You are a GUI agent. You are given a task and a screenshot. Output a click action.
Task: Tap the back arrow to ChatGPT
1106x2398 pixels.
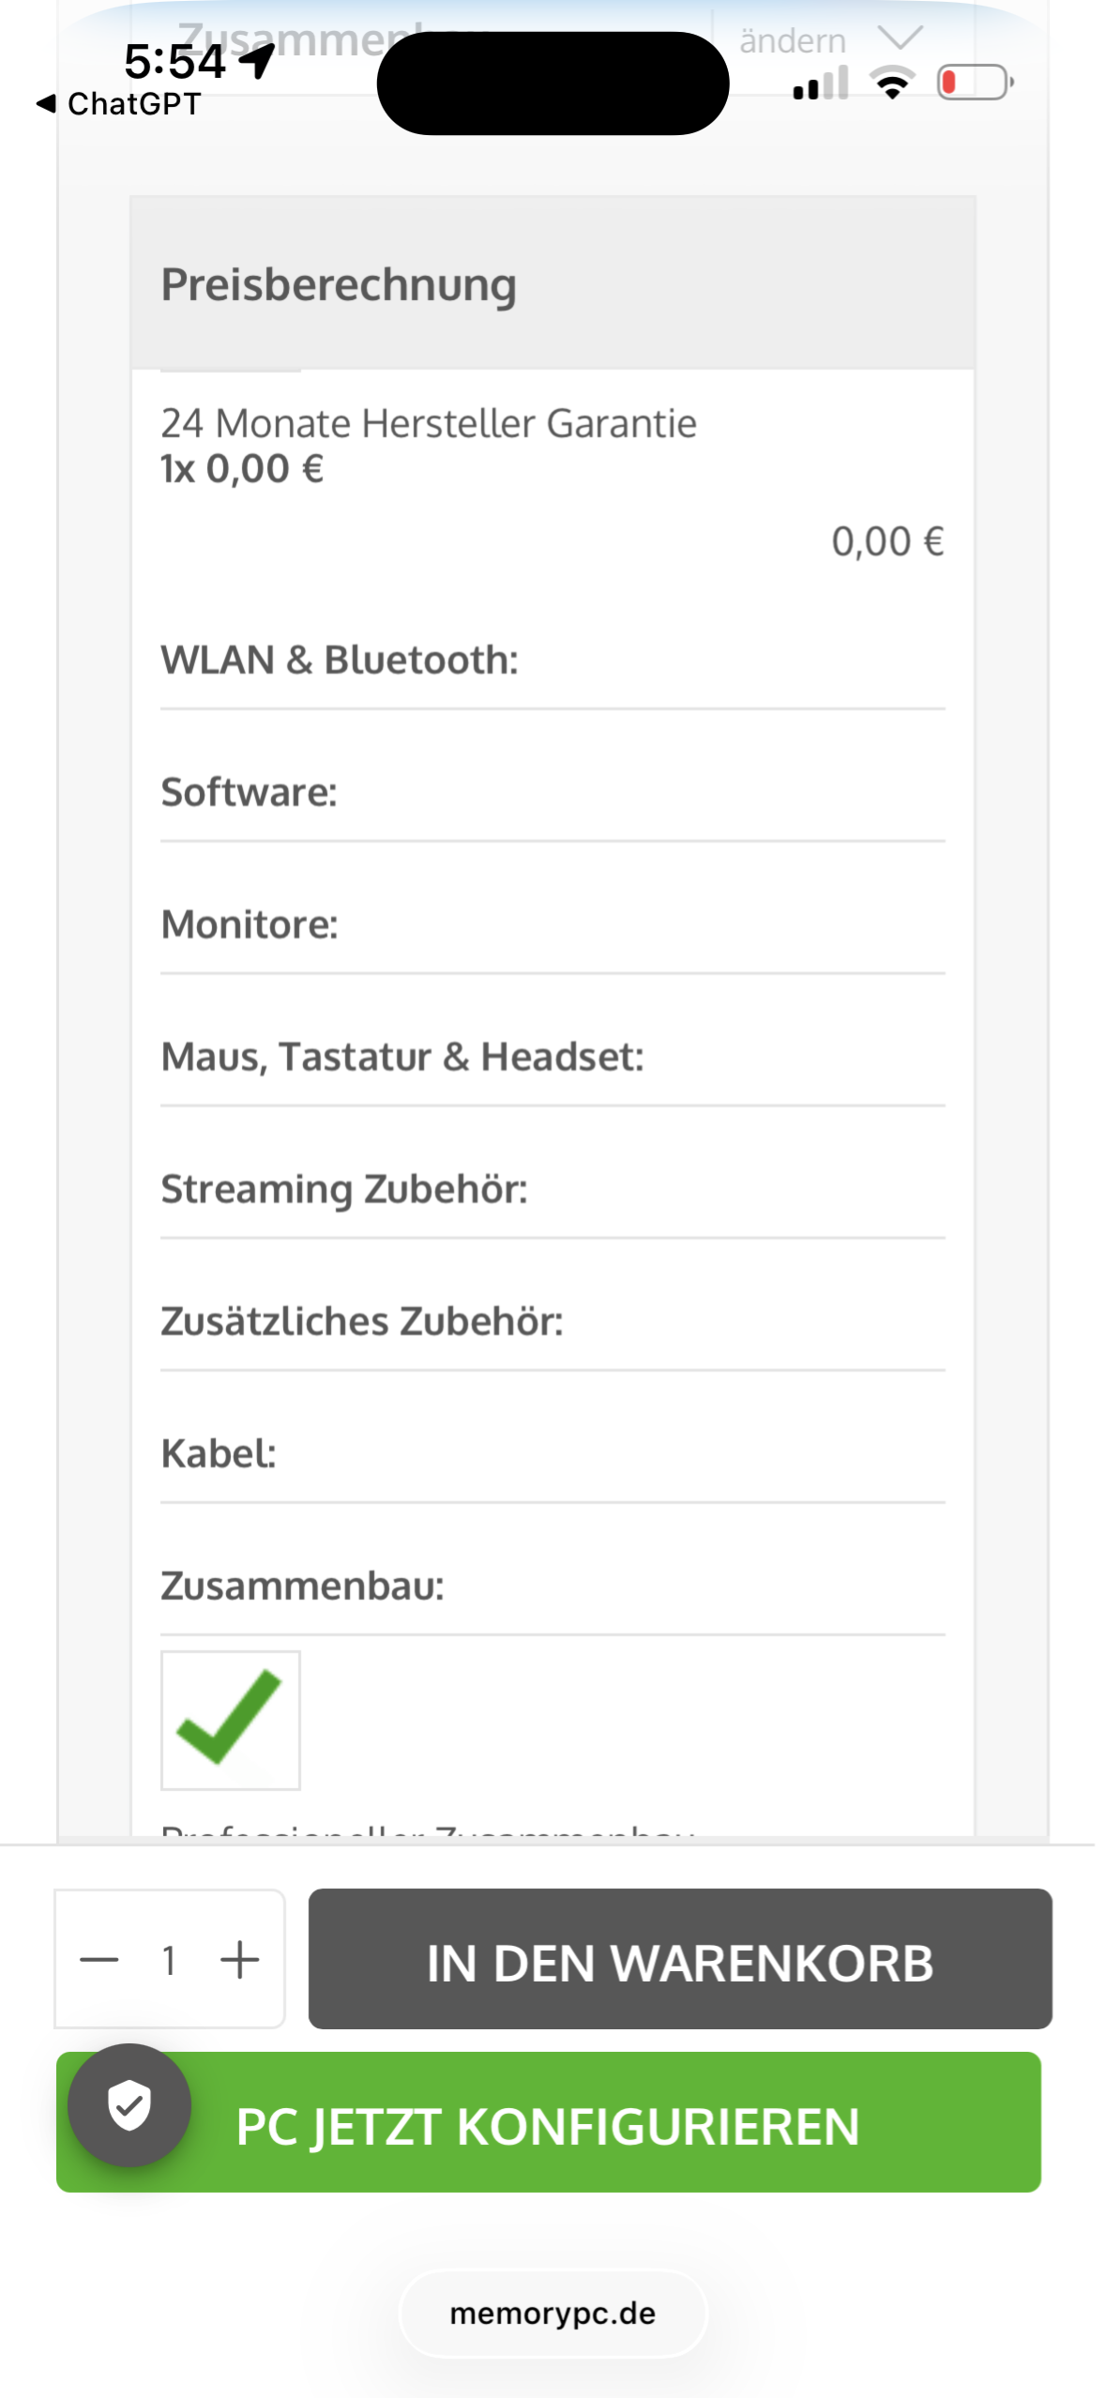point(45,103)
